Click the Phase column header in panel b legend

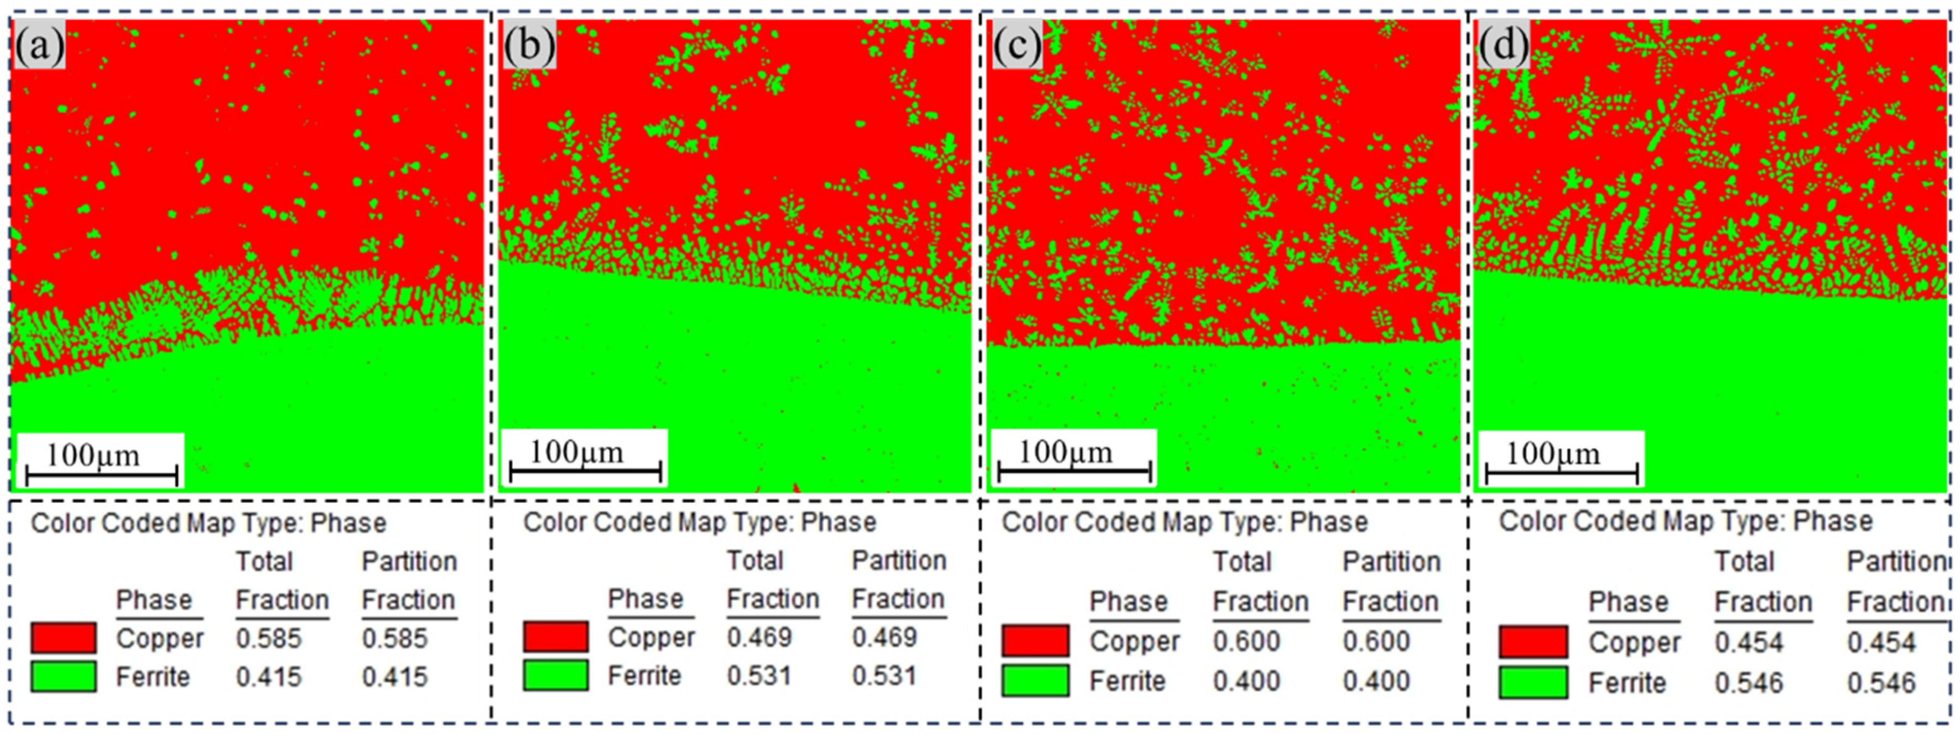(645, 599)
